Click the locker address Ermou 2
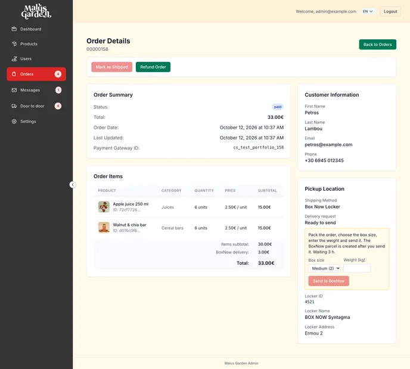 point(314,333)
